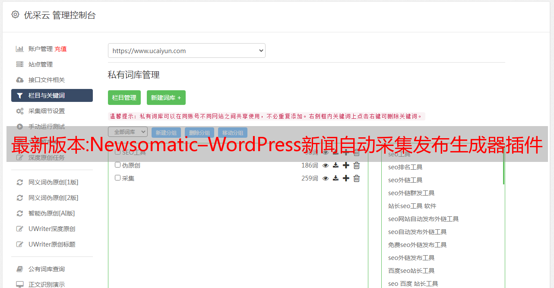Open the https://www.ucaiyun.com site dropdown
This screenshot has width=554, height=288.
pyautogui.click(x=187, y=51)
